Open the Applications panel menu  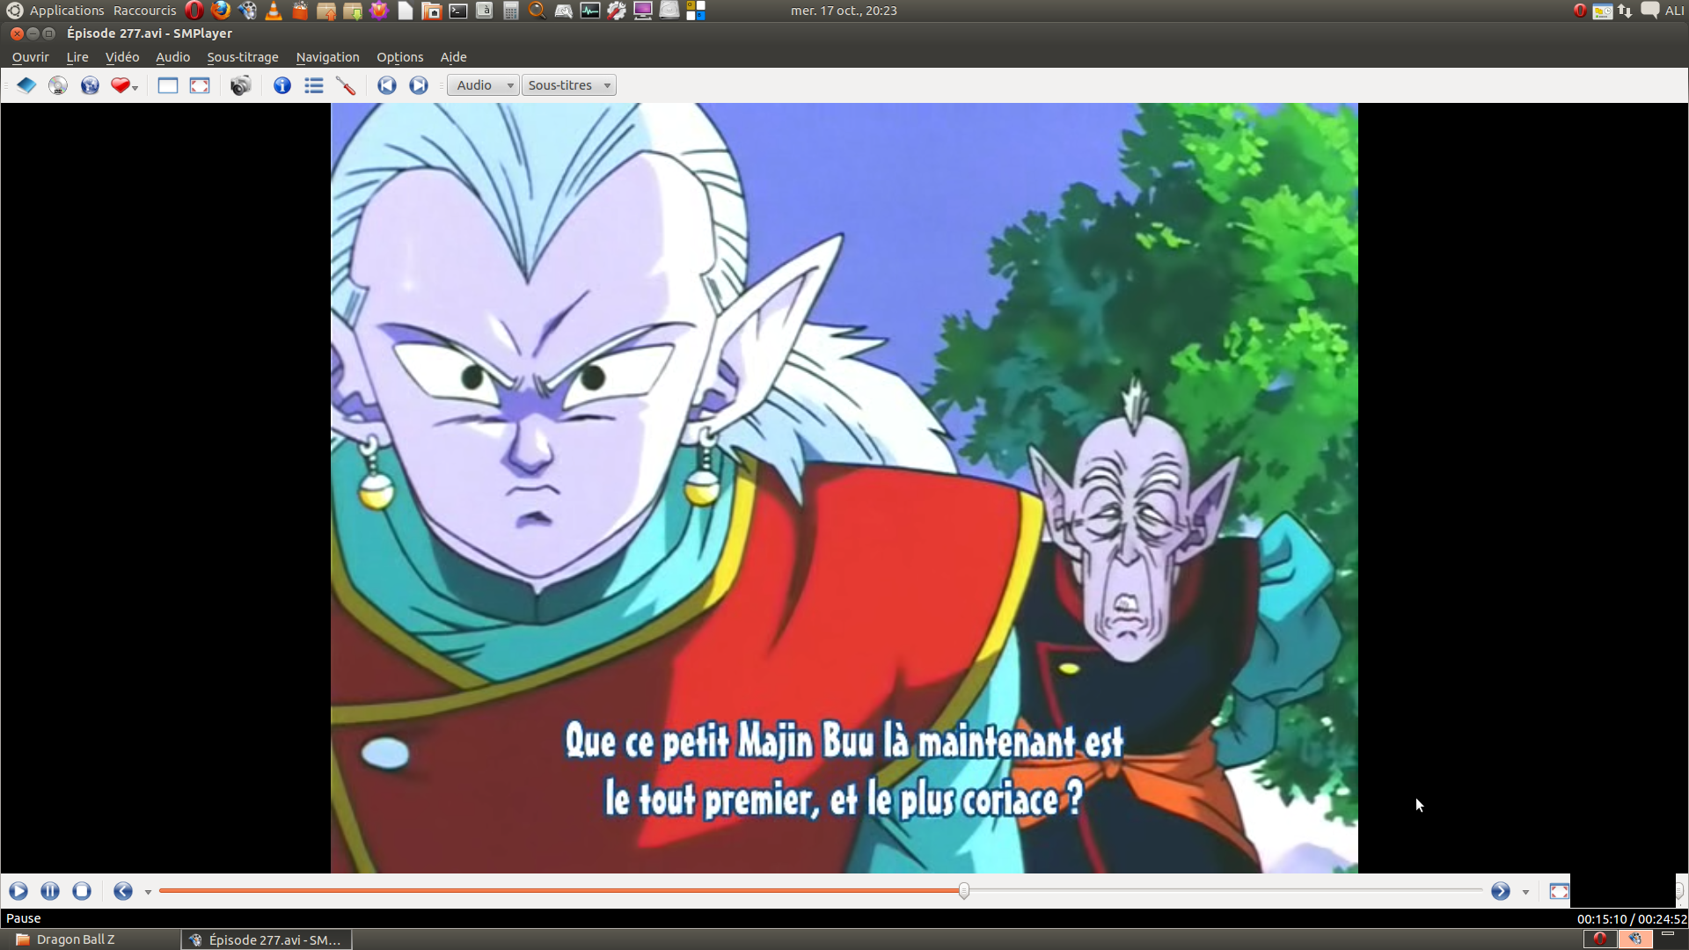pos(67,11)
